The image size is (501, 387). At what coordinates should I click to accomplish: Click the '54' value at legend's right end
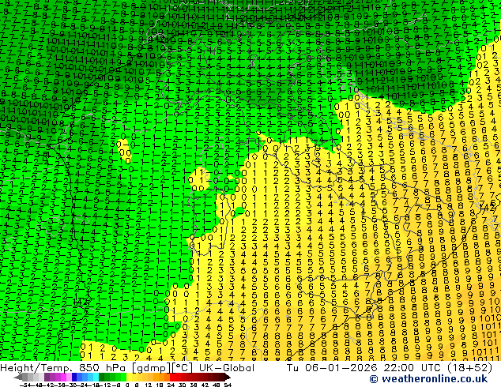[227, 385]
